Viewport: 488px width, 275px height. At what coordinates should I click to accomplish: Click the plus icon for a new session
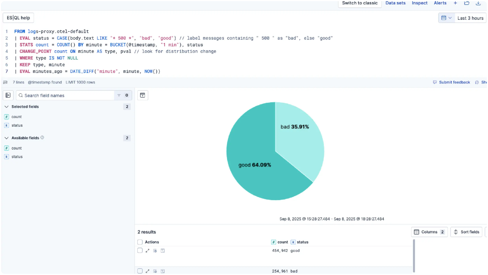[455, 3]
